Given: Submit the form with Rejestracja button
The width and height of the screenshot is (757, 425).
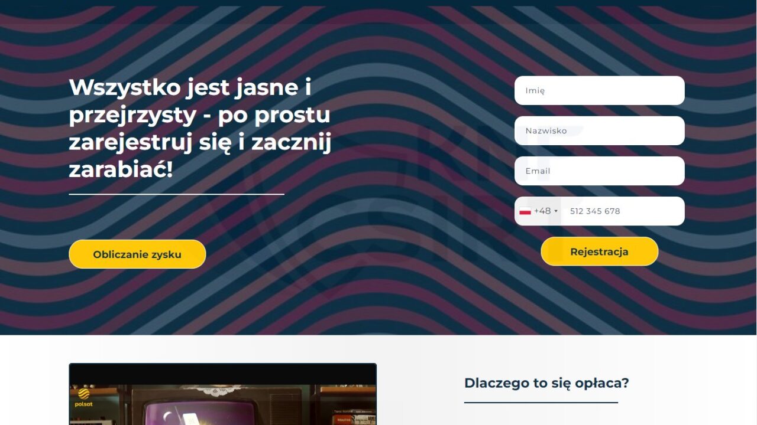Looking at the screenshot, I should pos(599,251).
